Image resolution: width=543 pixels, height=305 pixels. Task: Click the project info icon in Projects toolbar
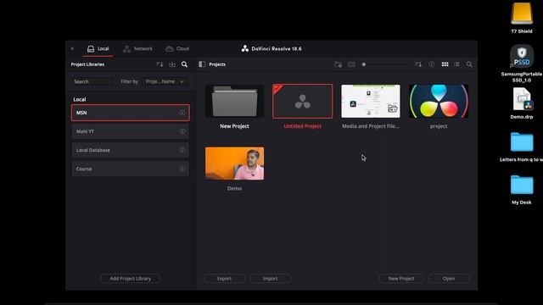pos(432,64)
